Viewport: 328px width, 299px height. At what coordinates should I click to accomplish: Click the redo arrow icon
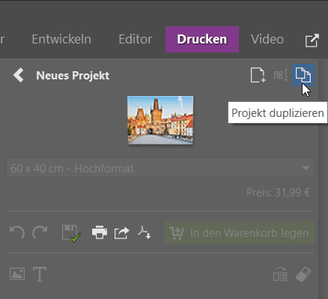click(x=40, y=232)
